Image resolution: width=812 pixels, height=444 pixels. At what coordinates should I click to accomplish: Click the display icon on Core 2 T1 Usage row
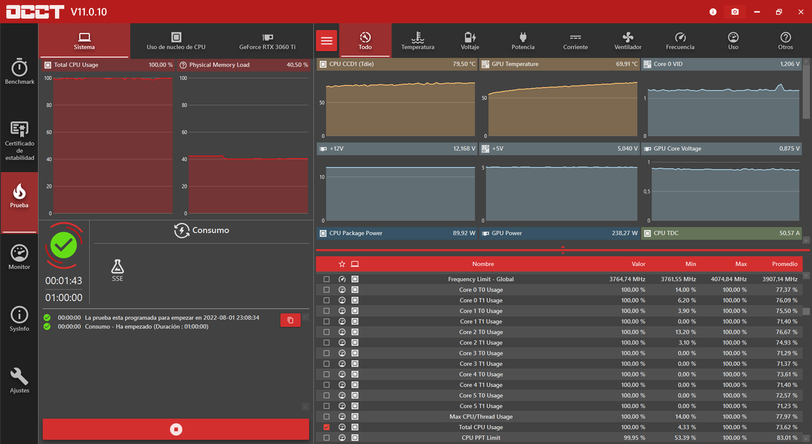355,343
